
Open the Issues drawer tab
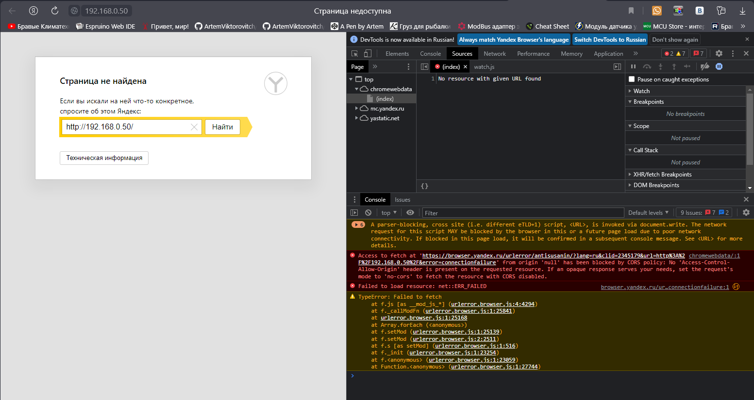(x=402, y=200)
